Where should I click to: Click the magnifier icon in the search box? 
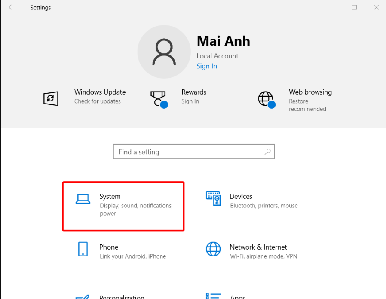click(x=267, y=152)
